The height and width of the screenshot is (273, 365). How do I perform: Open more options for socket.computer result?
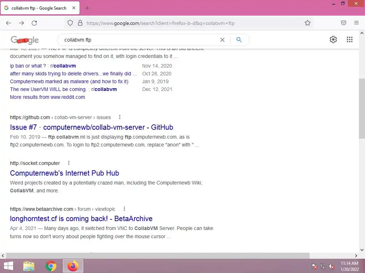[x=69, y=163]
